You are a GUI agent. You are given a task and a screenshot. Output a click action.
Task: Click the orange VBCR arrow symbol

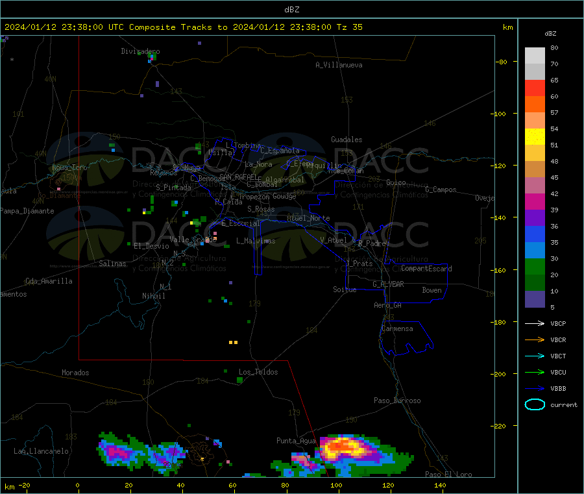pos(535,340)
